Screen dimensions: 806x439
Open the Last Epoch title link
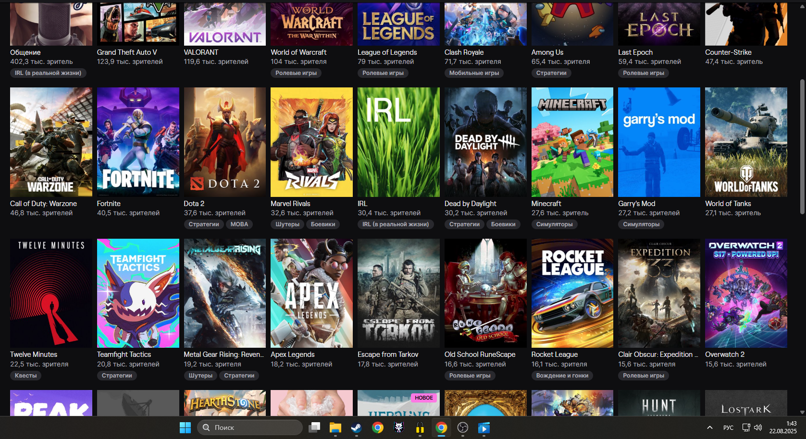(635, 52)
